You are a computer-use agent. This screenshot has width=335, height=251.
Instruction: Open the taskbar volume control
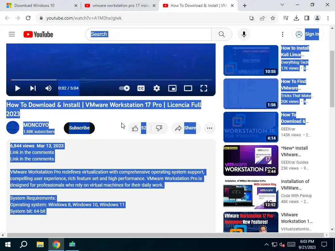click(282, 244)
